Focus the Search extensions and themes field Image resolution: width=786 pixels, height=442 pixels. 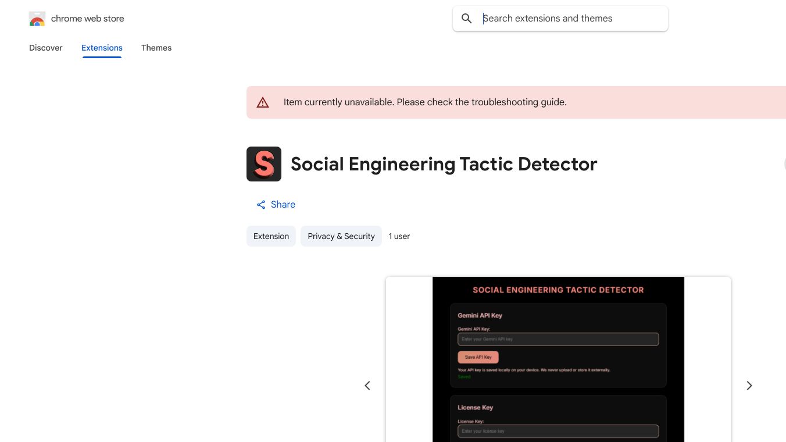570,19
